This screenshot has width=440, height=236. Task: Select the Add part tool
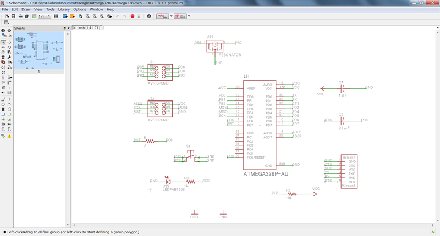(3, 62)
